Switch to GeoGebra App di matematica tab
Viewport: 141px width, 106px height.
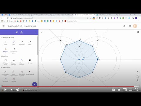[x=41, y=15]
